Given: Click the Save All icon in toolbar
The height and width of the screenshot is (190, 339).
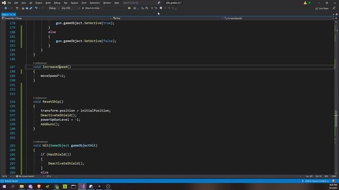Looking at the screenshot, I should click(x=31, y=8).
